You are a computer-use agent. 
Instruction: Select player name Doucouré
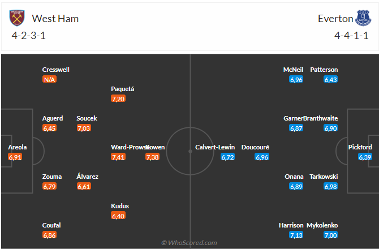pyautogui.click(x=255, y=147)
